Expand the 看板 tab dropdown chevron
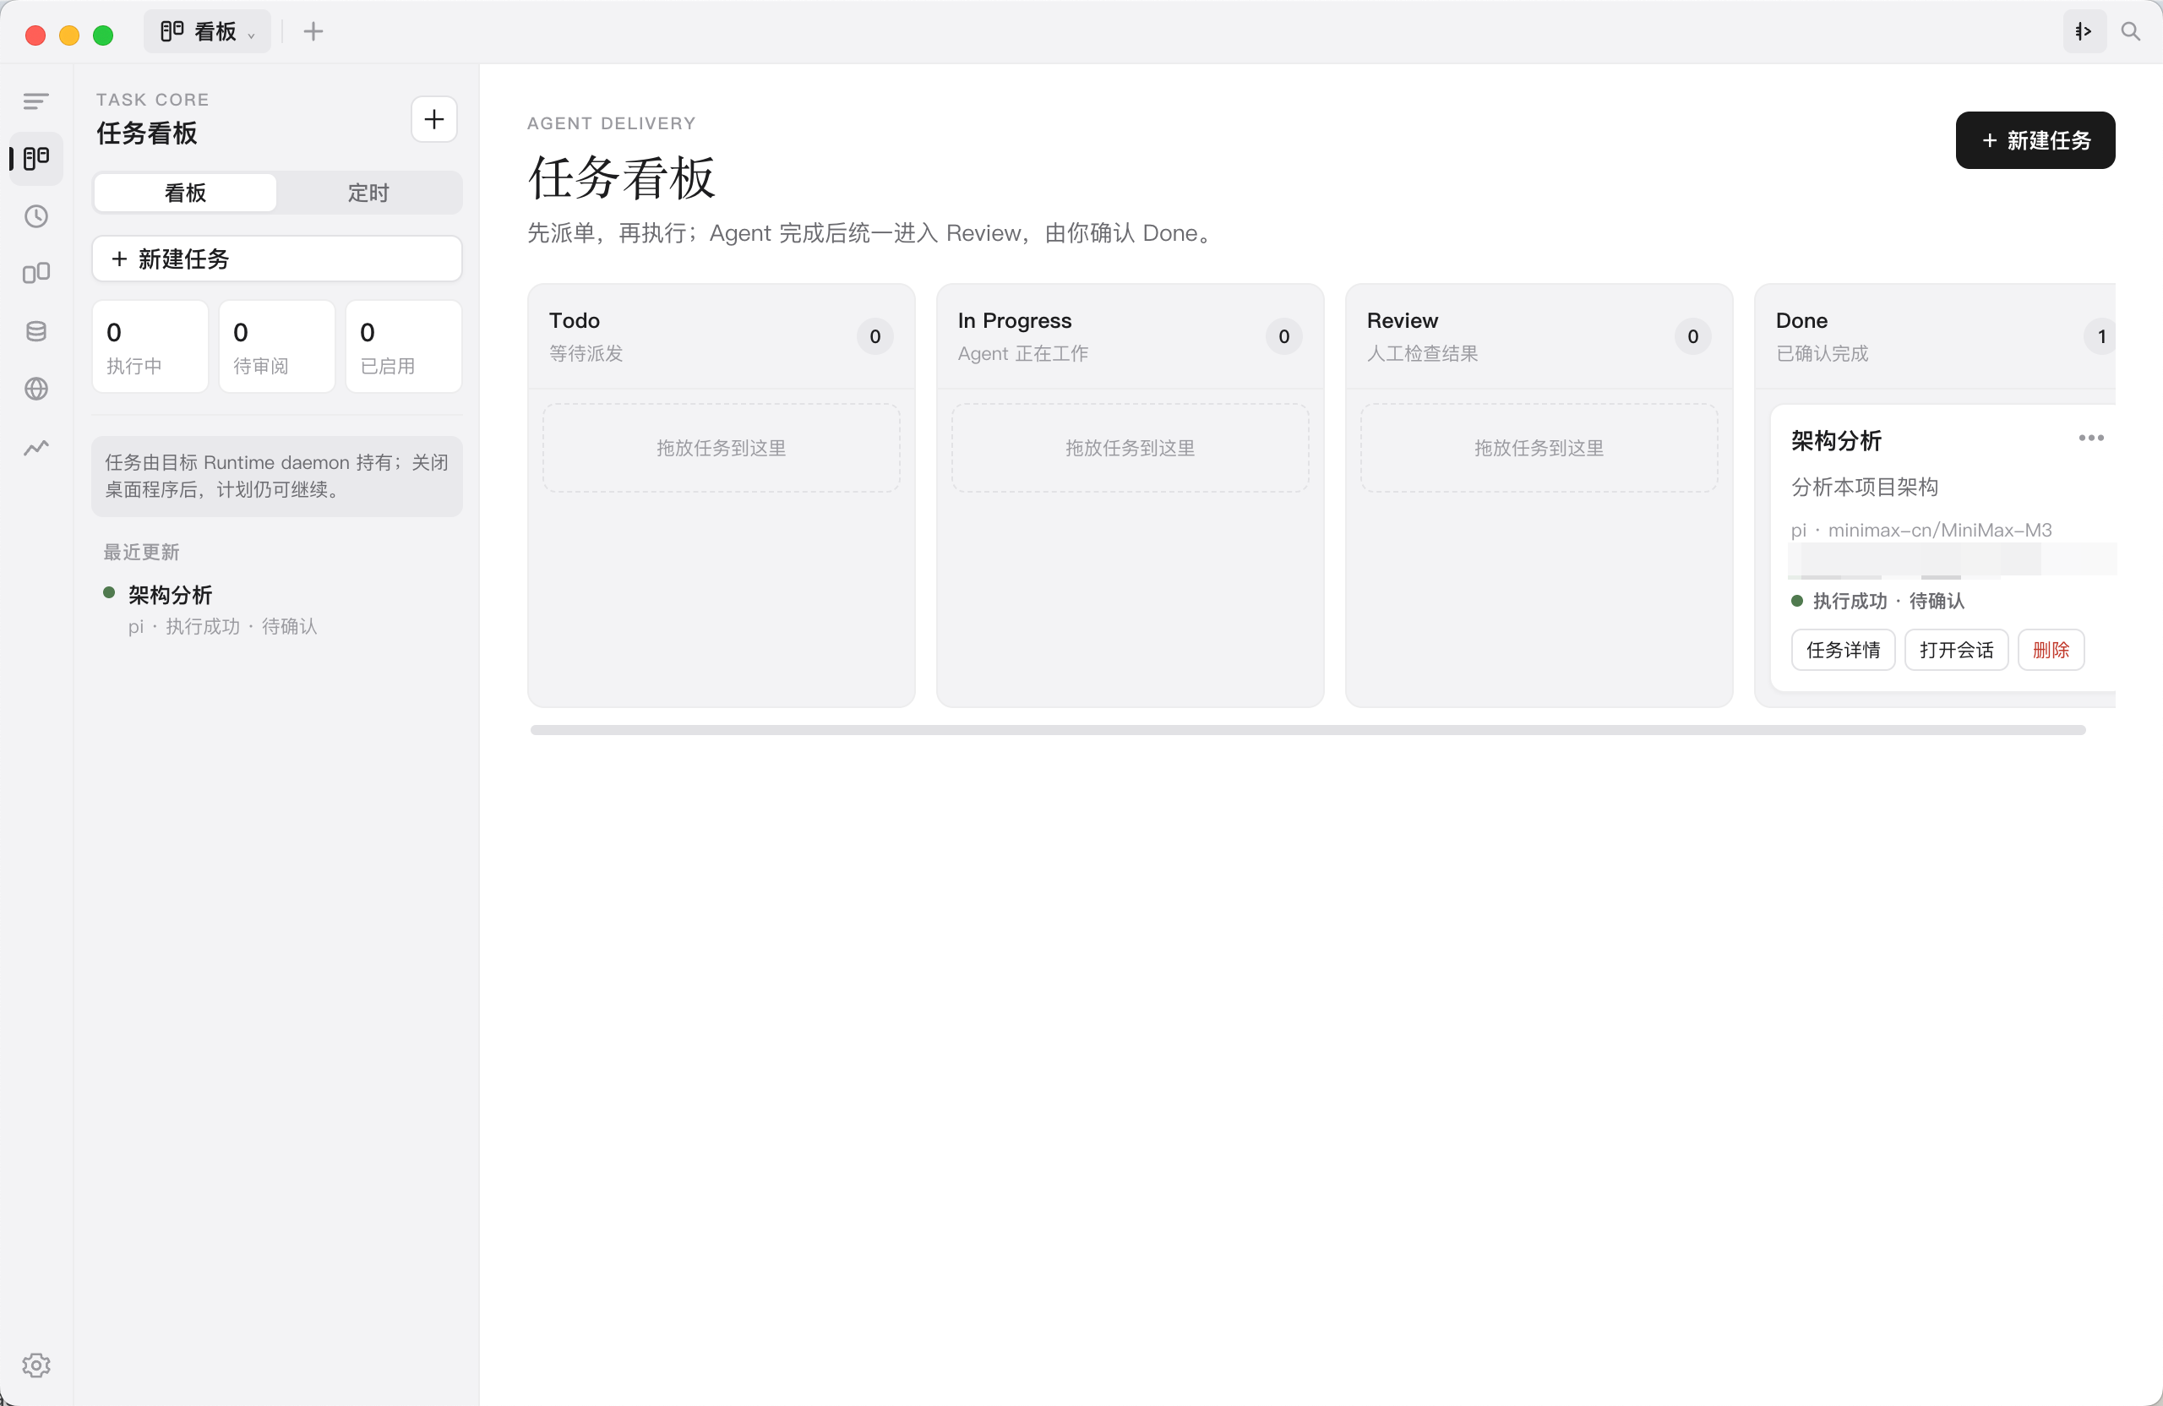 (252, 35)
